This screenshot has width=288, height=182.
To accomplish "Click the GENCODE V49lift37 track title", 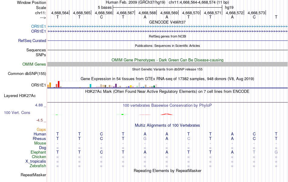I will pyautogui.click(x=167, y=22).
